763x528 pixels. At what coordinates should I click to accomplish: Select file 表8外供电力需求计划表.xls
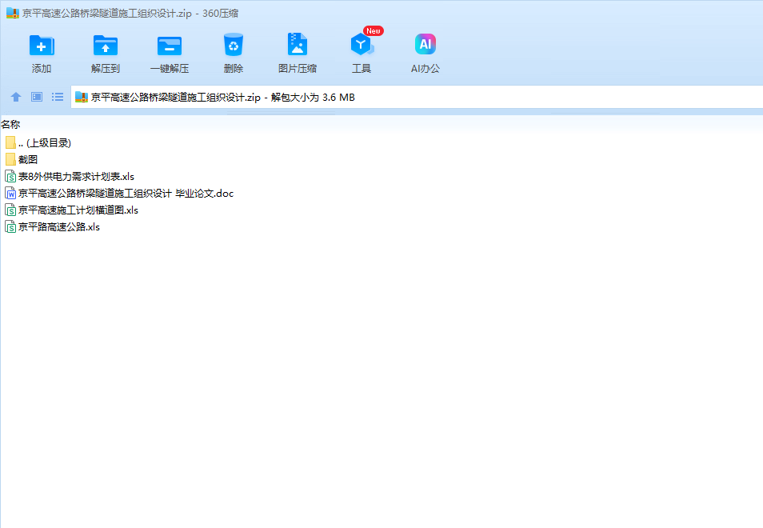(x=69, y=176)
